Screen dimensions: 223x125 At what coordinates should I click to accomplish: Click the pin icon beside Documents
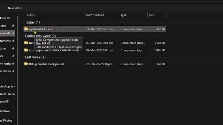(x=13, y=41)
